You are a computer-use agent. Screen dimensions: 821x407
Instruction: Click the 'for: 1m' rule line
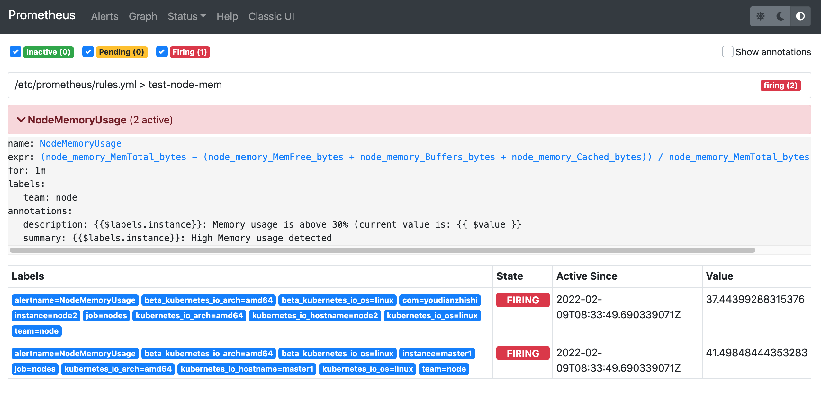pyautogui.click(x=27, y=170)
